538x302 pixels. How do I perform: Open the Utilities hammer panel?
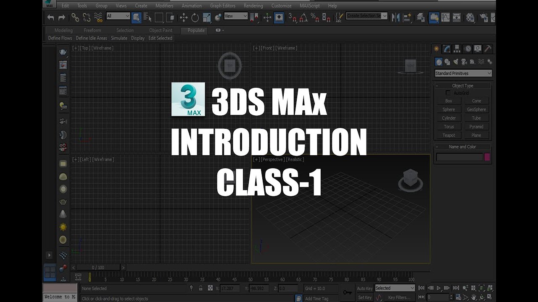pyautogui.click(x=488, y=49)
